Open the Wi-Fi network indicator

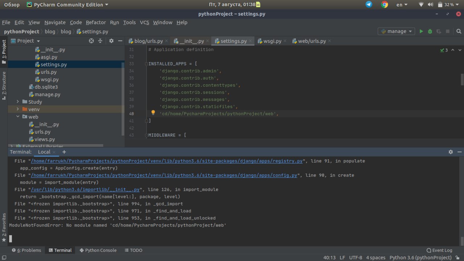421,5
